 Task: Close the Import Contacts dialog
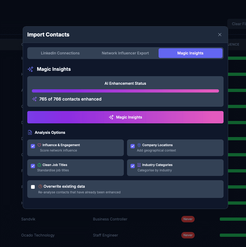click(220, 35)
